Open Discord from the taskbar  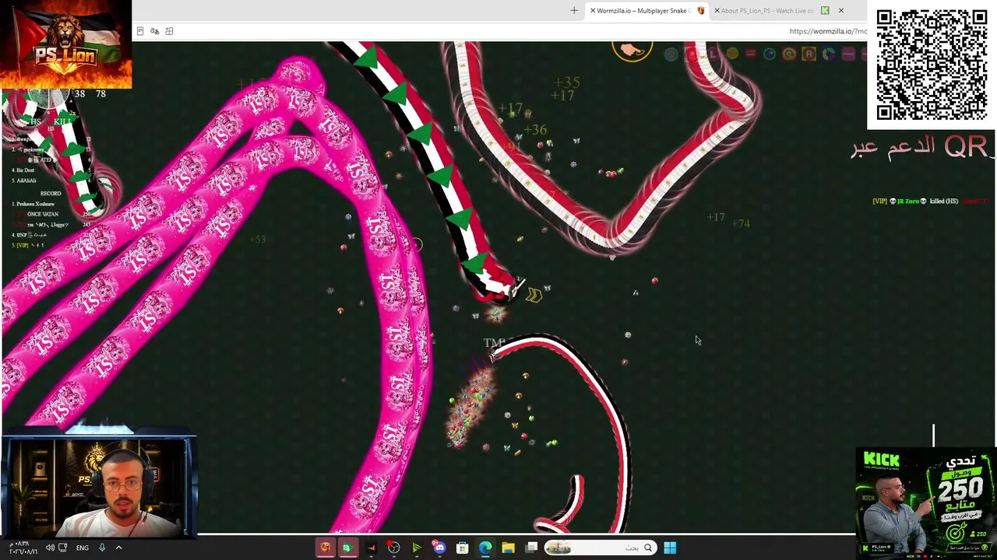pos(439,548)
